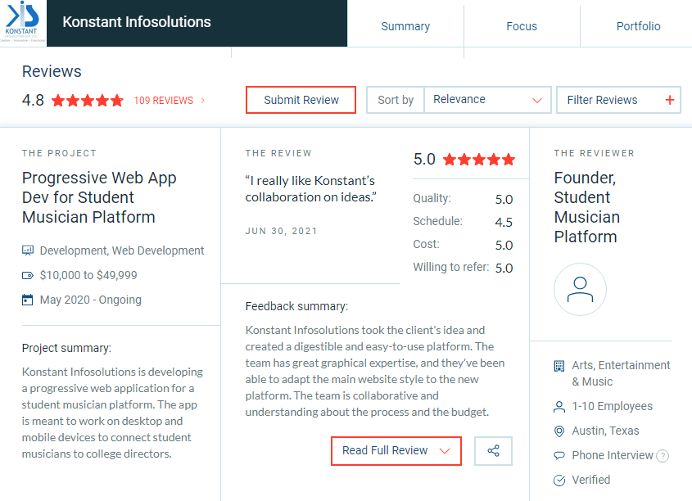Click the Konstant company logo
692x501 pixels.
pyautogui.click(x=22, y=22)
